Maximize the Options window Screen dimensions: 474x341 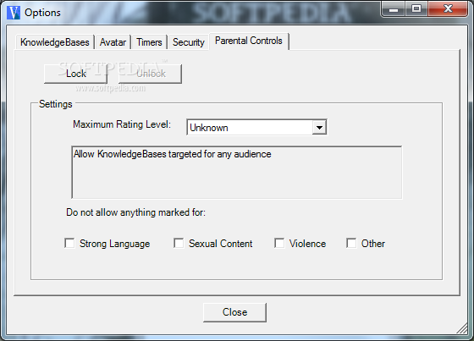click(416, 9)
